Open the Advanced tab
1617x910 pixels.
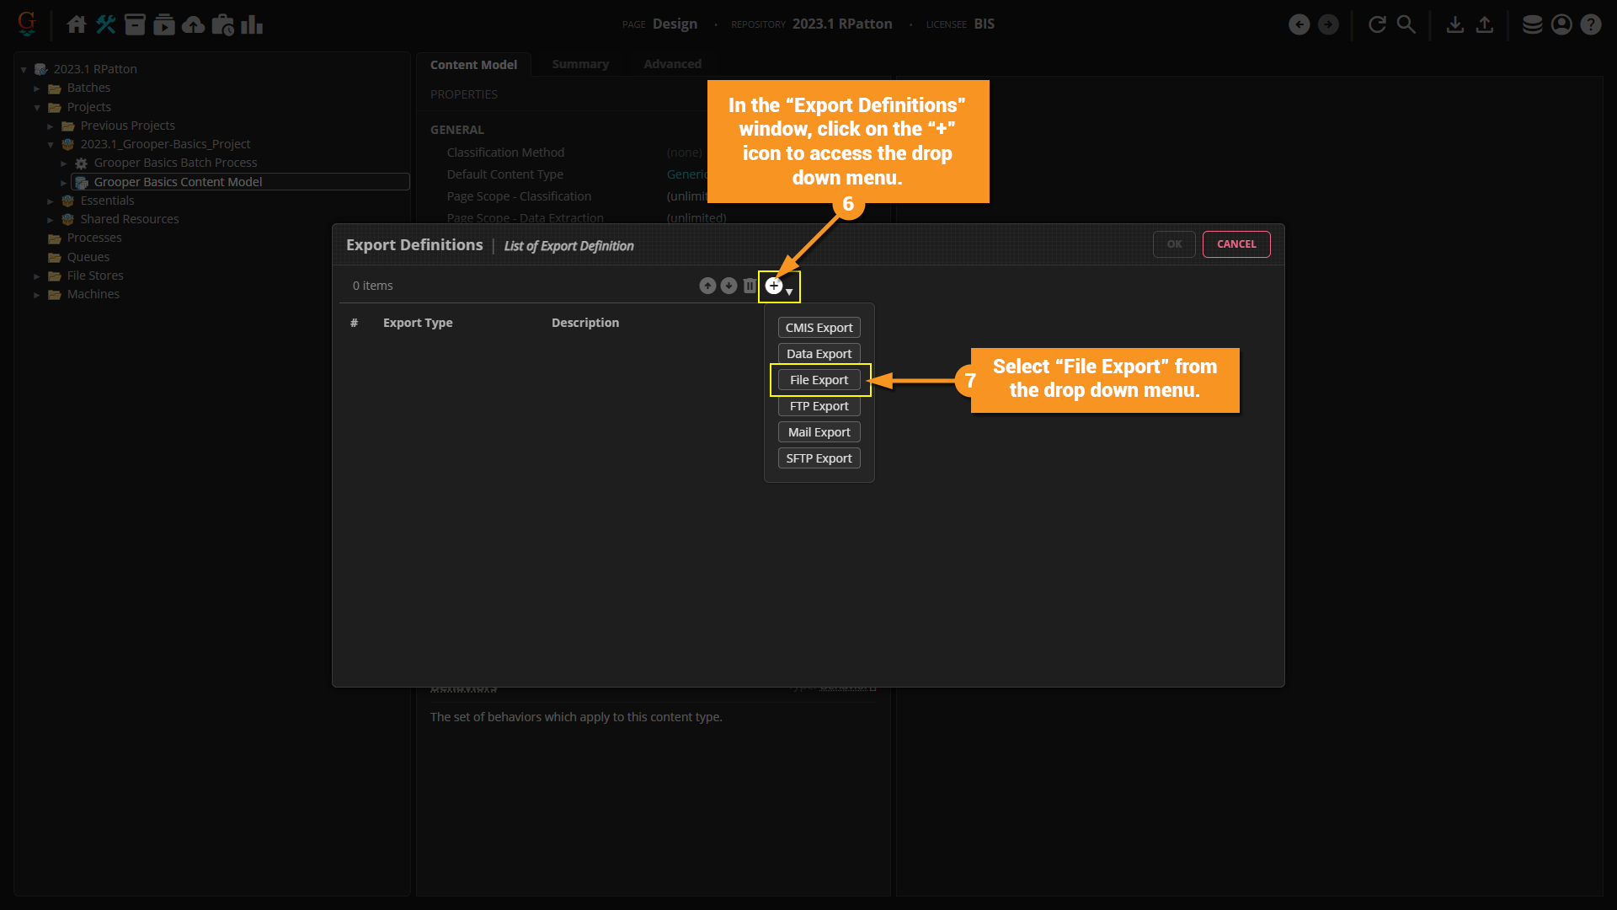[x=672, y=64]
